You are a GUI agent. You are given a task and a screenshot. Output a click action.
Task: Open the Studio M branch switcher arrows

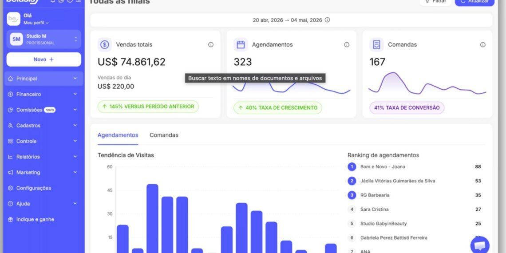coord(76,39)
